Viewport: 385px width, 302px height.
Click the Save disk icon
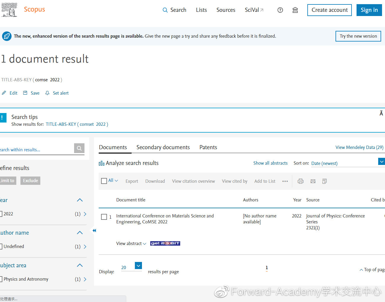click(25, 93)
